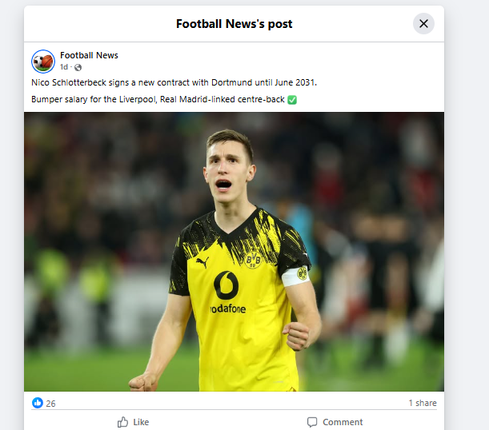Close the Football News post dialog
The height and width of the screenshot is (430, 489).
click(423, 23)
